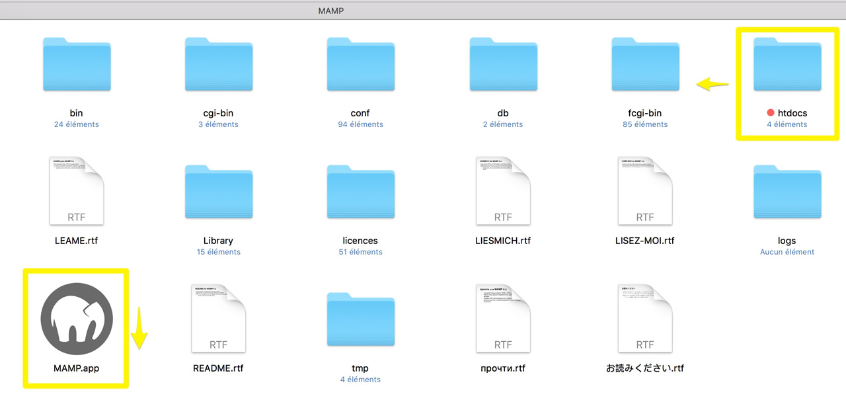Click the LISEZ-MOI.rtf document icon
The width and height of the screenshot is (846, 408).
click(645, 192)
